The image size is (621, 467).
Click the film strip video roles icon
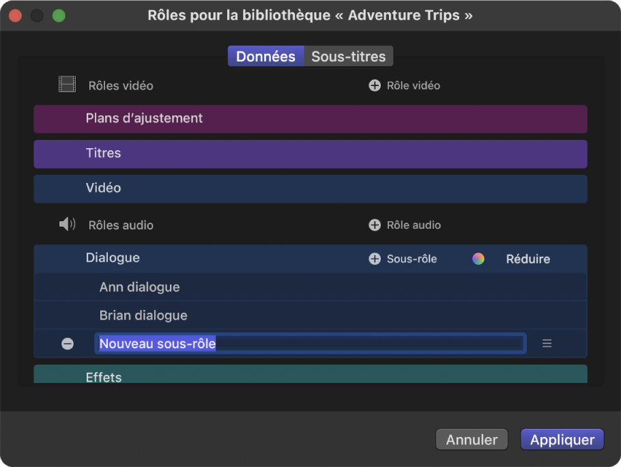click(x=67, y=85)
